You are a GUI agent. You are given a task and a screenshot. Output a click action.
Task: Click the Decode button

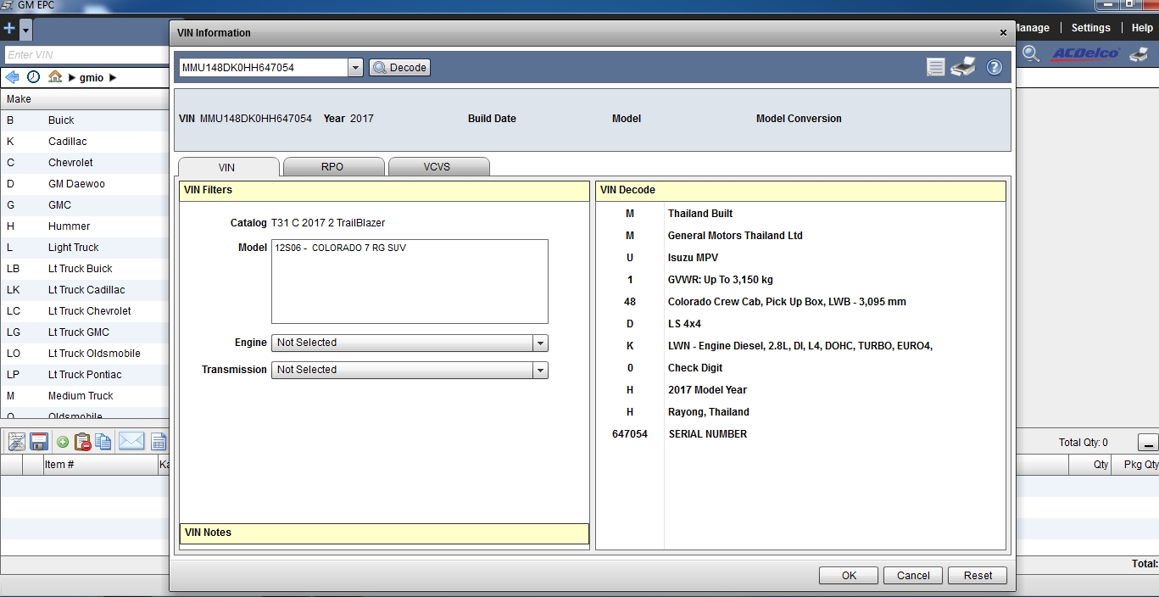pos(400,68)
